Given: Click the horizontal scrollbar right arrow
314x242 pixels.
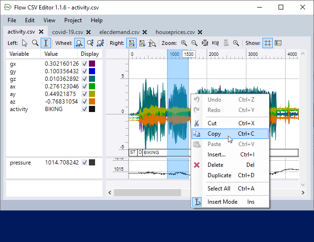Looking at the screenshot, I should [303, 192].
